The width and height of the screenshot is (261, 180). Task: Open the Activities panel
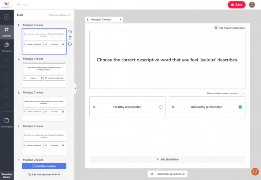[7, 32]
